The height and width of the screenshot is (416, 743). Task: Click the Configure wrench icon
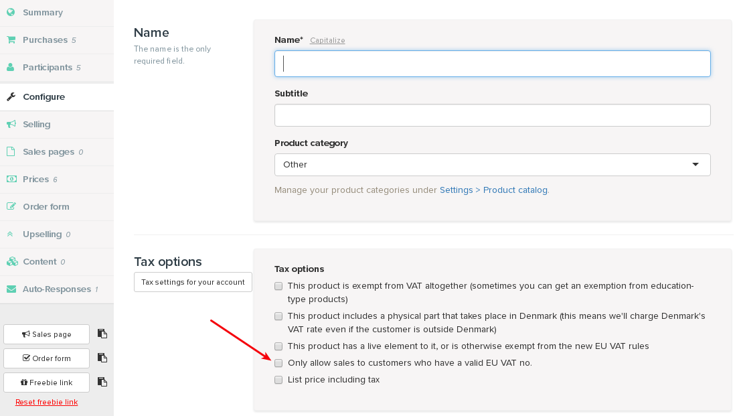[x=11, y=96]
